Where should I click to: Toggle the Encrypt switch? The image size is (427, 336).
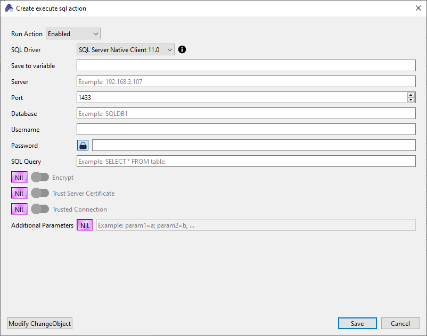[x=40, y=178]
